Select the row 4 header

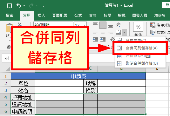[6, 97]
